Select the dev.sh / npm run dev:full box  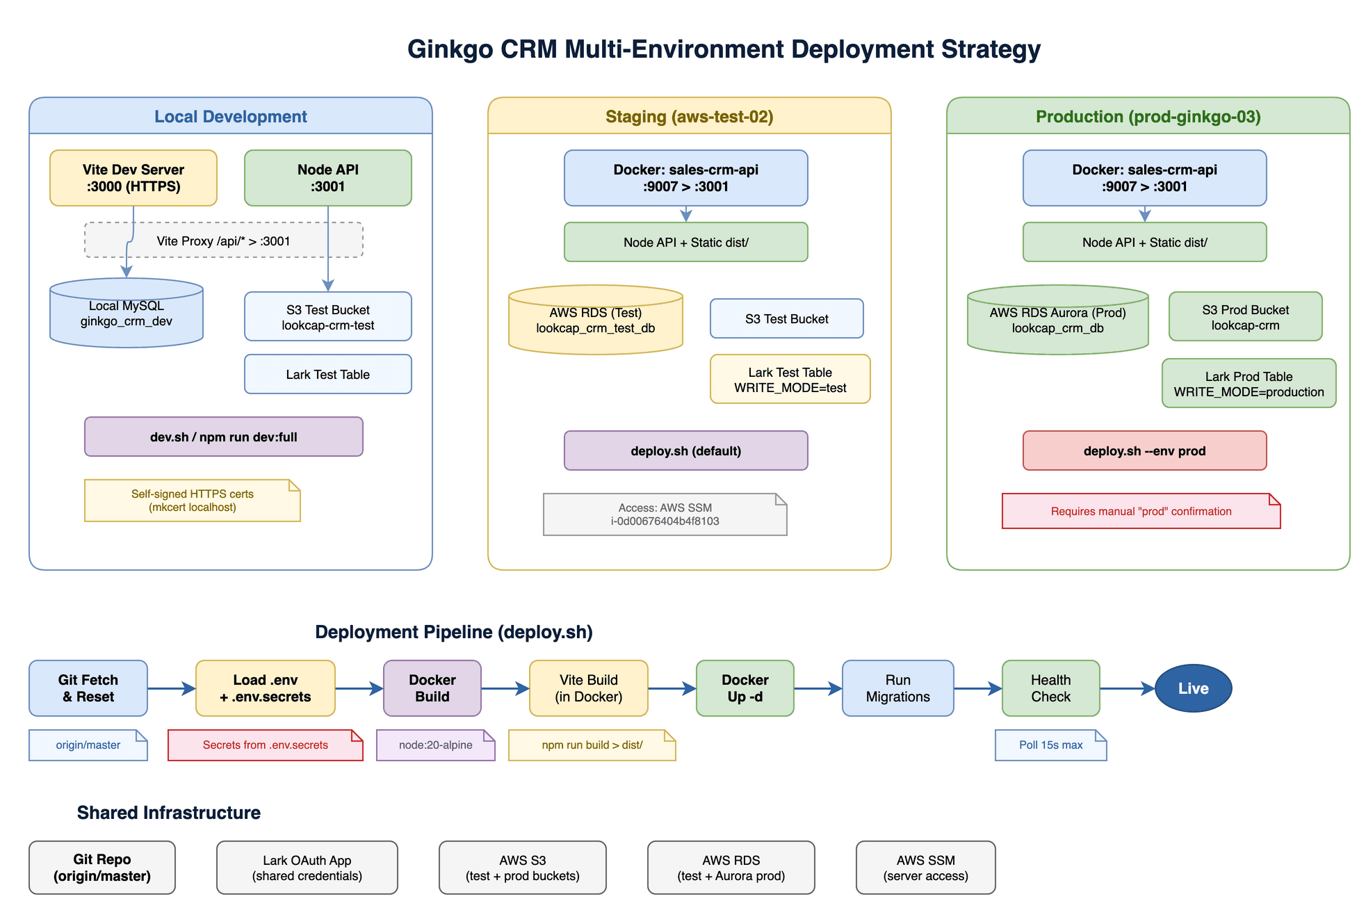[224, 437]
